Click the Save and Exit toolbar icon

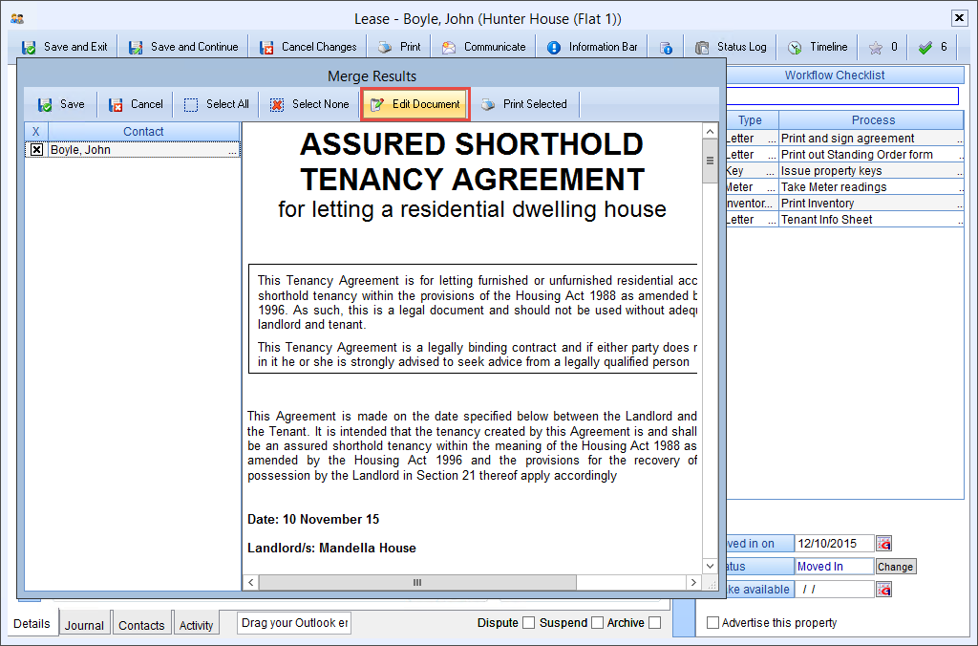(x=29, y=48)
